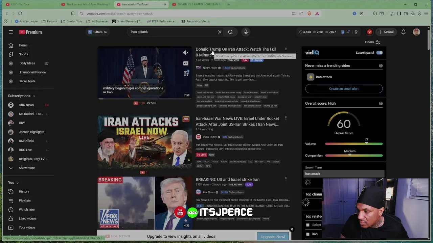
Task: Open the Fox News channel link
Action: [209, 192]
